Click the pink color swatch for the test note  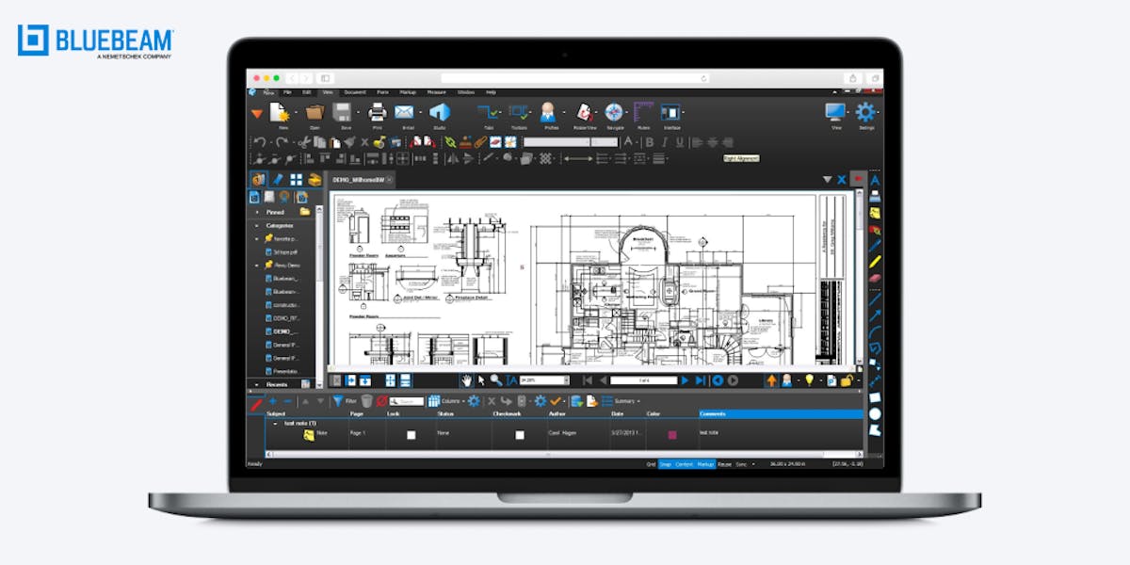point(670,435)
